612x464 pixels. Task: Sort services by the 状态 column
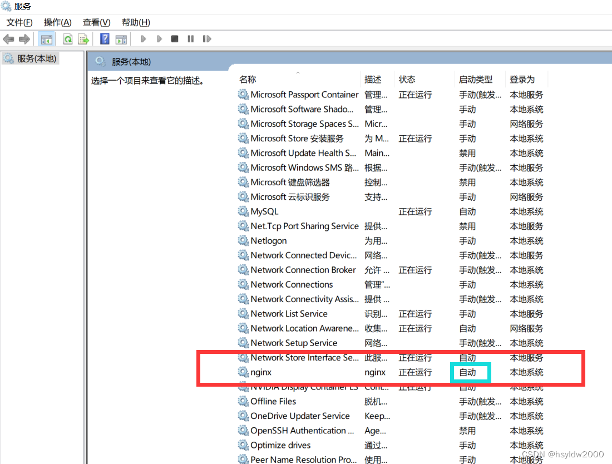tap(407, 79)
